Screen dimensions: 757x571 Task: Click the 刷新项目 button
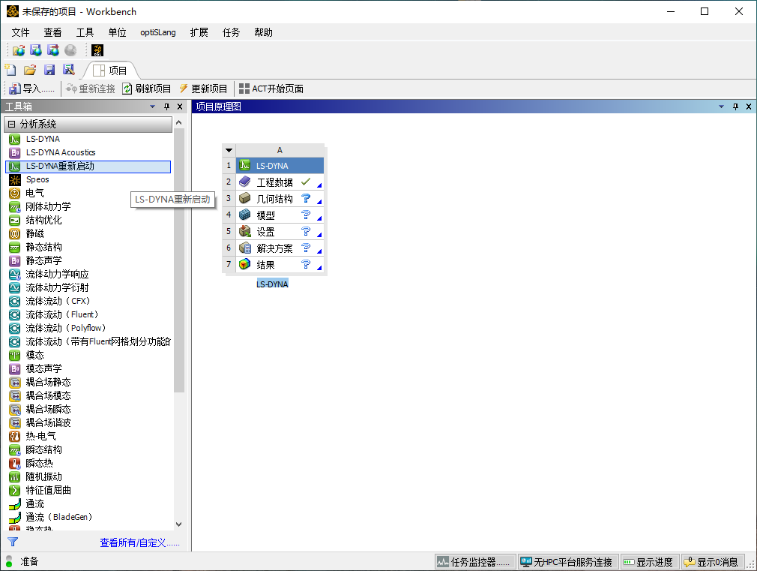[x=147, y=89]
